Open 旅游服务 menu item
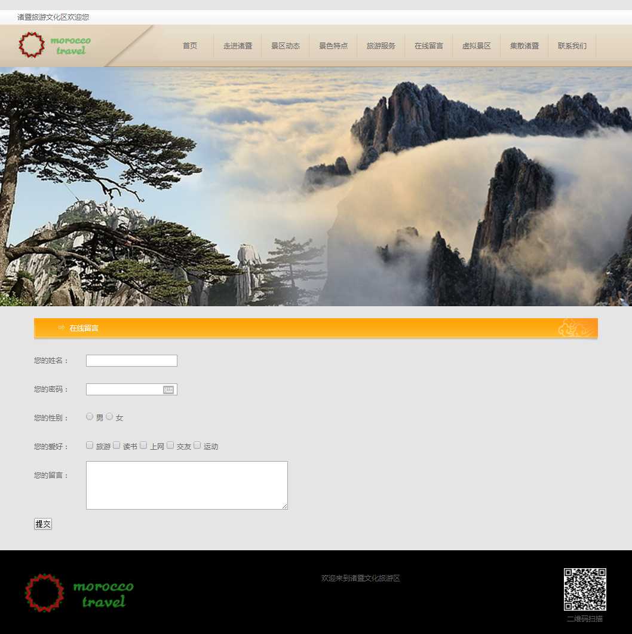Viewport: 632px width, 634px height. click(381, 46)
